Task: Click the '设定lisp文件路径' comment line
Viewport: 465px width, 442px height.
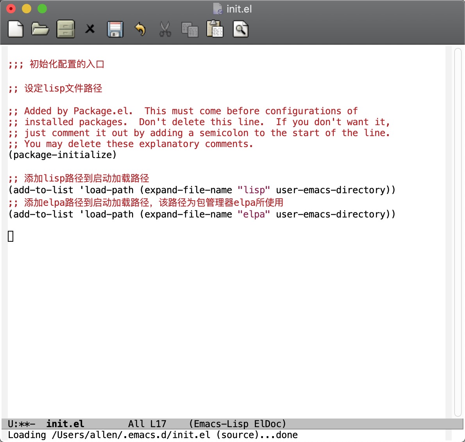Action: pos(55,88)
